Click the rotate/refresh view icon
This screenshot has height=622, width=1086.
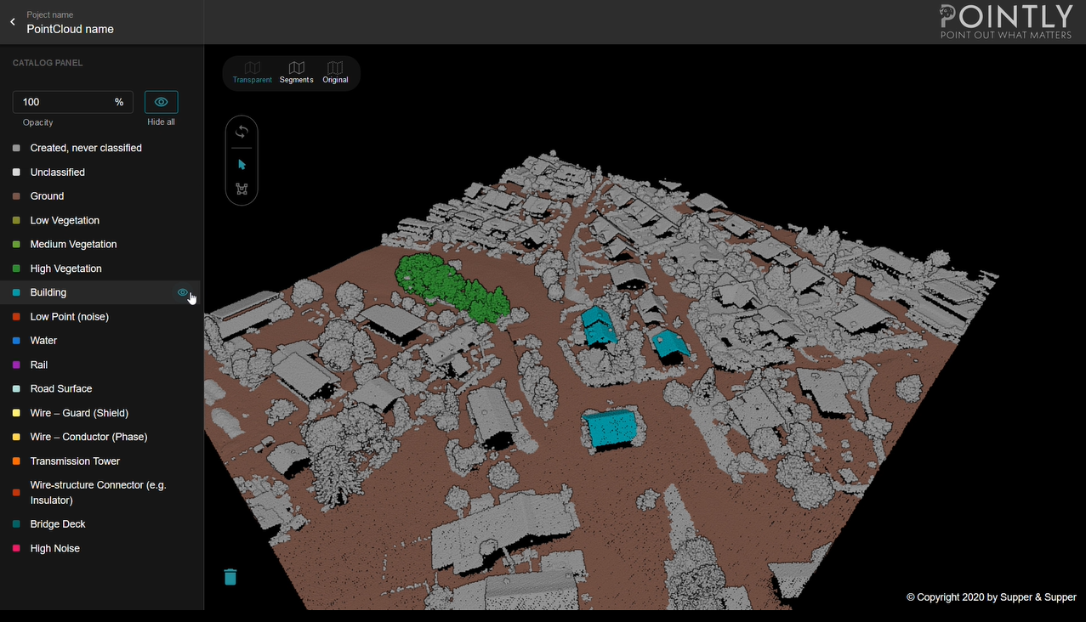pos(242,132)
